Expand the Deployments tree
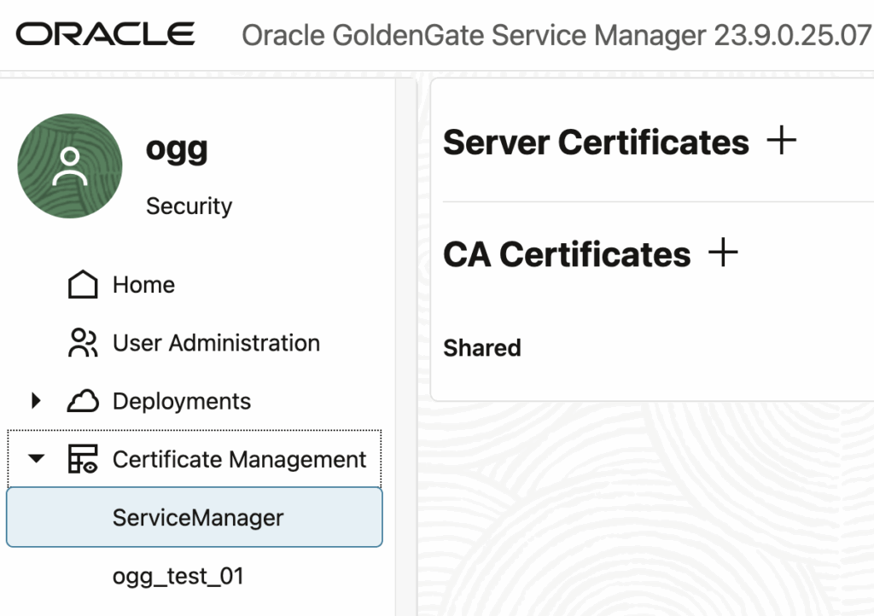Screen dimensions: 874x616 tap(36, 401)
